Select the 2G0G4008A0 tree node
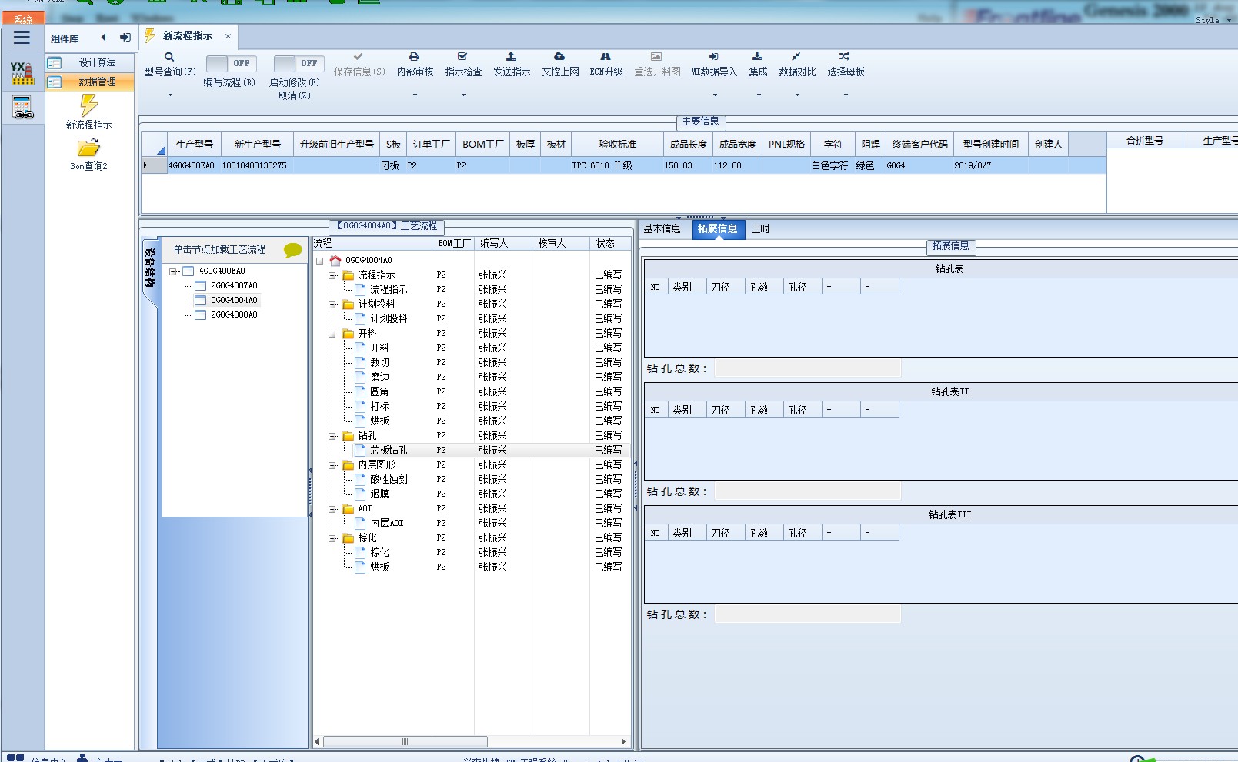 coord(234,315)
